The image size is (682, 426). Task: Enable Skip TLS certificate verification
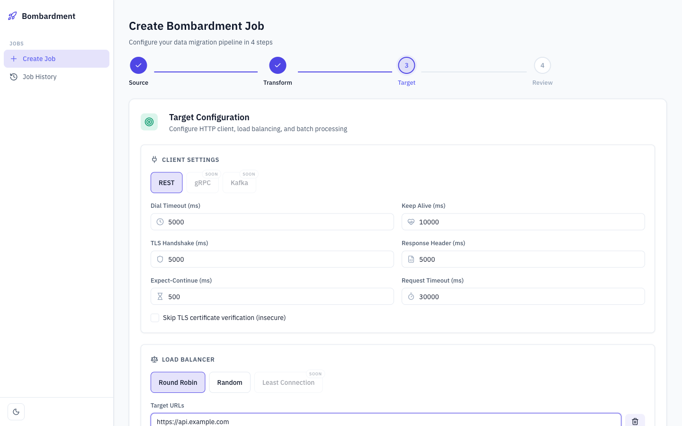tap(155, 318)
